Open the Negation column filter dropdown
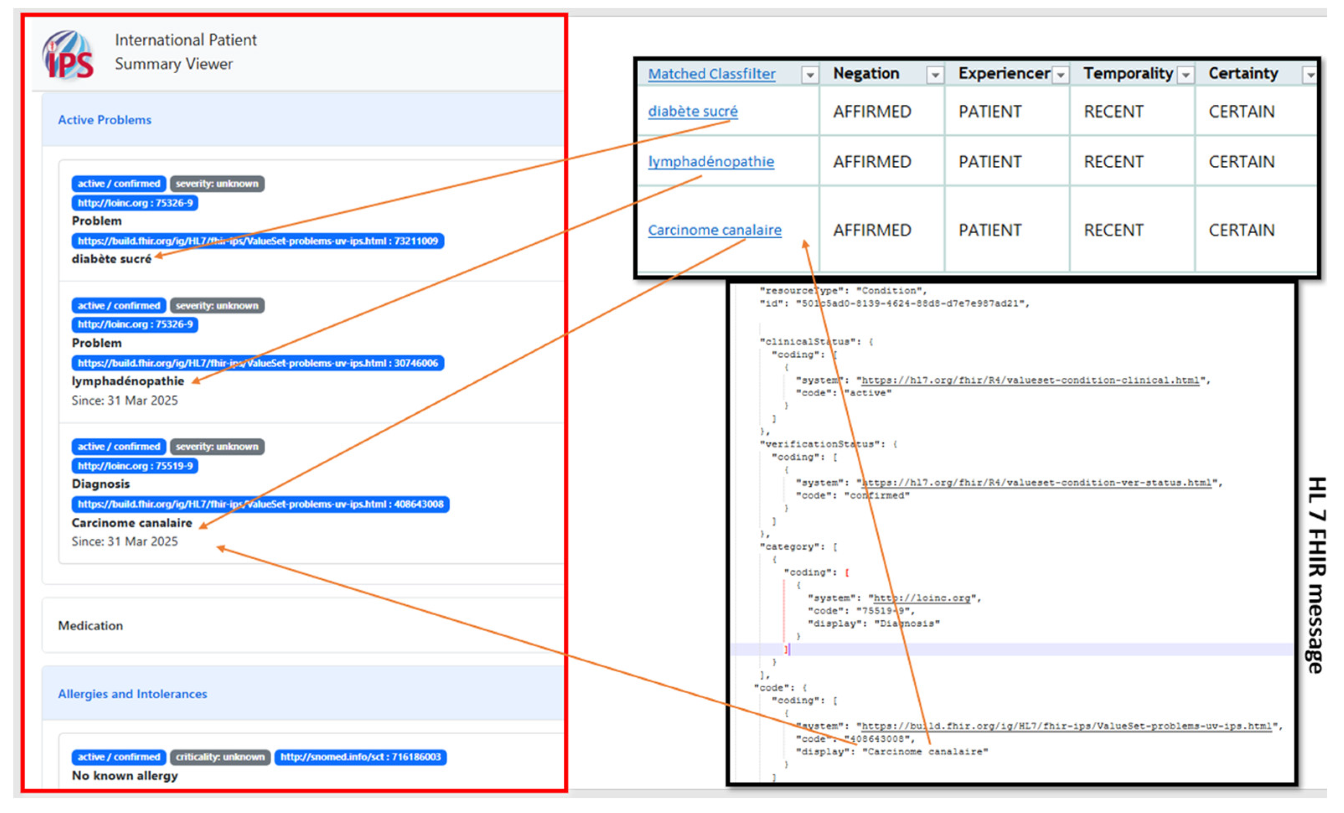Screen dimensions: 1344x813 (x=936, y=74)
